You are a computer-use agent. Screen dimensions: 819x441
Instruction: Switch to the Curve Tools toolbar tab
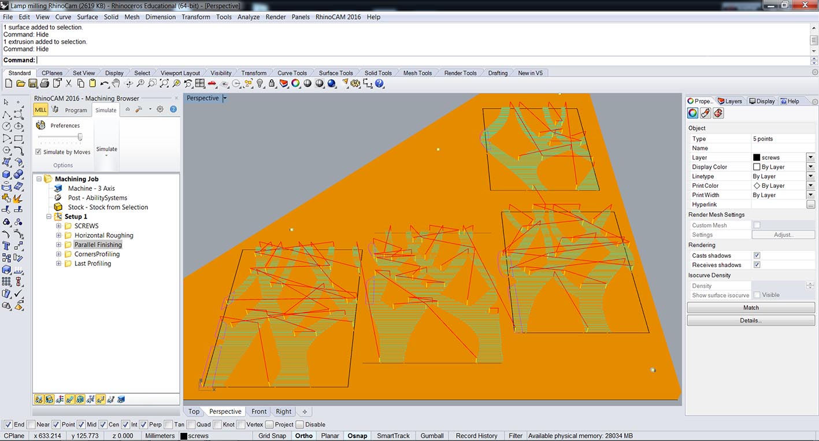pyautogui.click(x=292, y=73)
